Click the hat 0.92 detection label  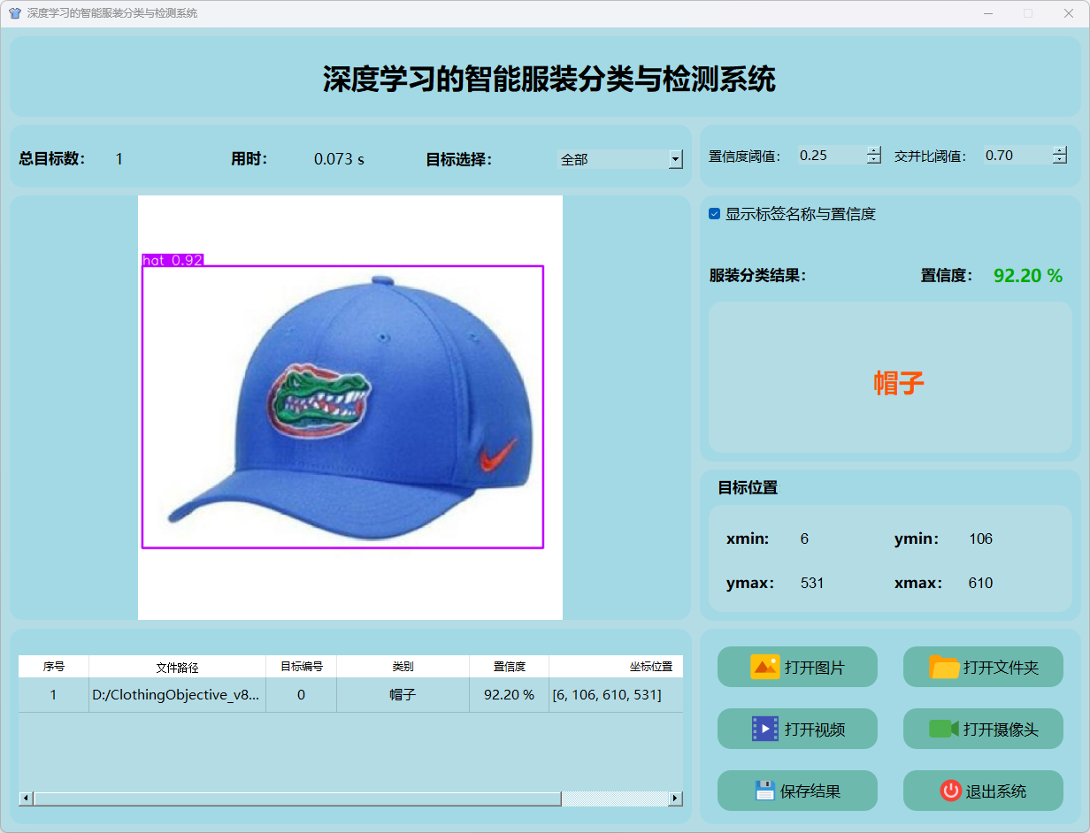pos(173,260)
